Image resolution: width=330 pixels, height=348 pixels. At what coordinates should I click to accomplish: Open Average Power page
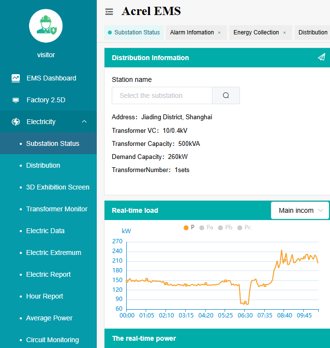48,318
